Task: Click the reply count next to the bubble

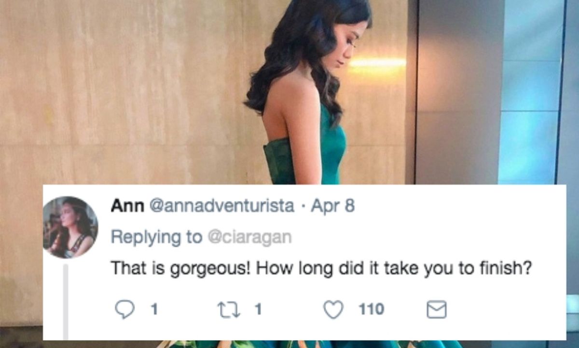Action: click(154, 309)
